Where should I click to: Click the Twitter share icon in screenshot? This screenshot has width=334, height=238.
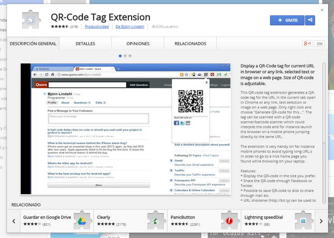182,123
